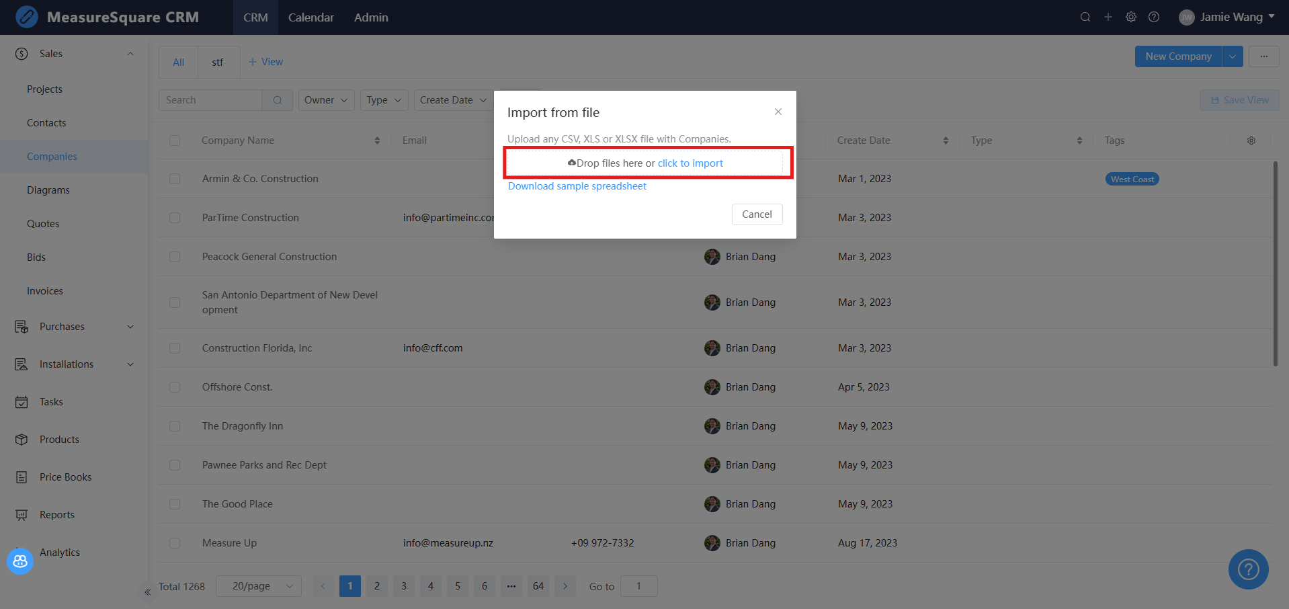This screenshot has width=1289, height=609.
Task: Click the Reports presentation icon
Action: coord(22,515)
